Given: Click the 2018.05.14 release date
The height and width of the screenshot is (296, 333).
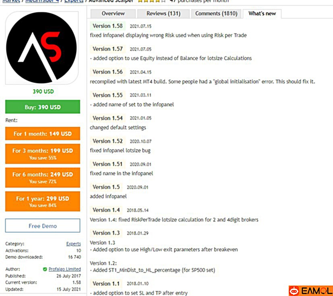Looking at the screenshot, I should pyautogui.click(x=138, y=210).
